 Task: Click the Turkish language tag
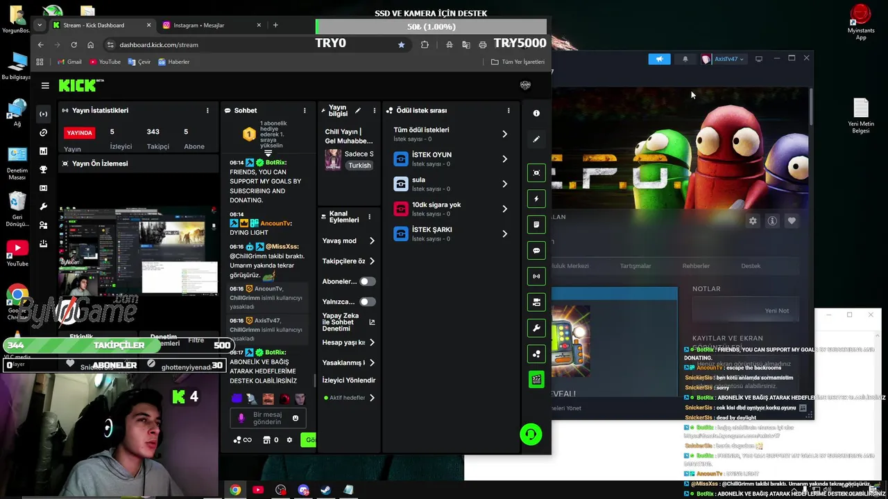[x=359, y=166]
